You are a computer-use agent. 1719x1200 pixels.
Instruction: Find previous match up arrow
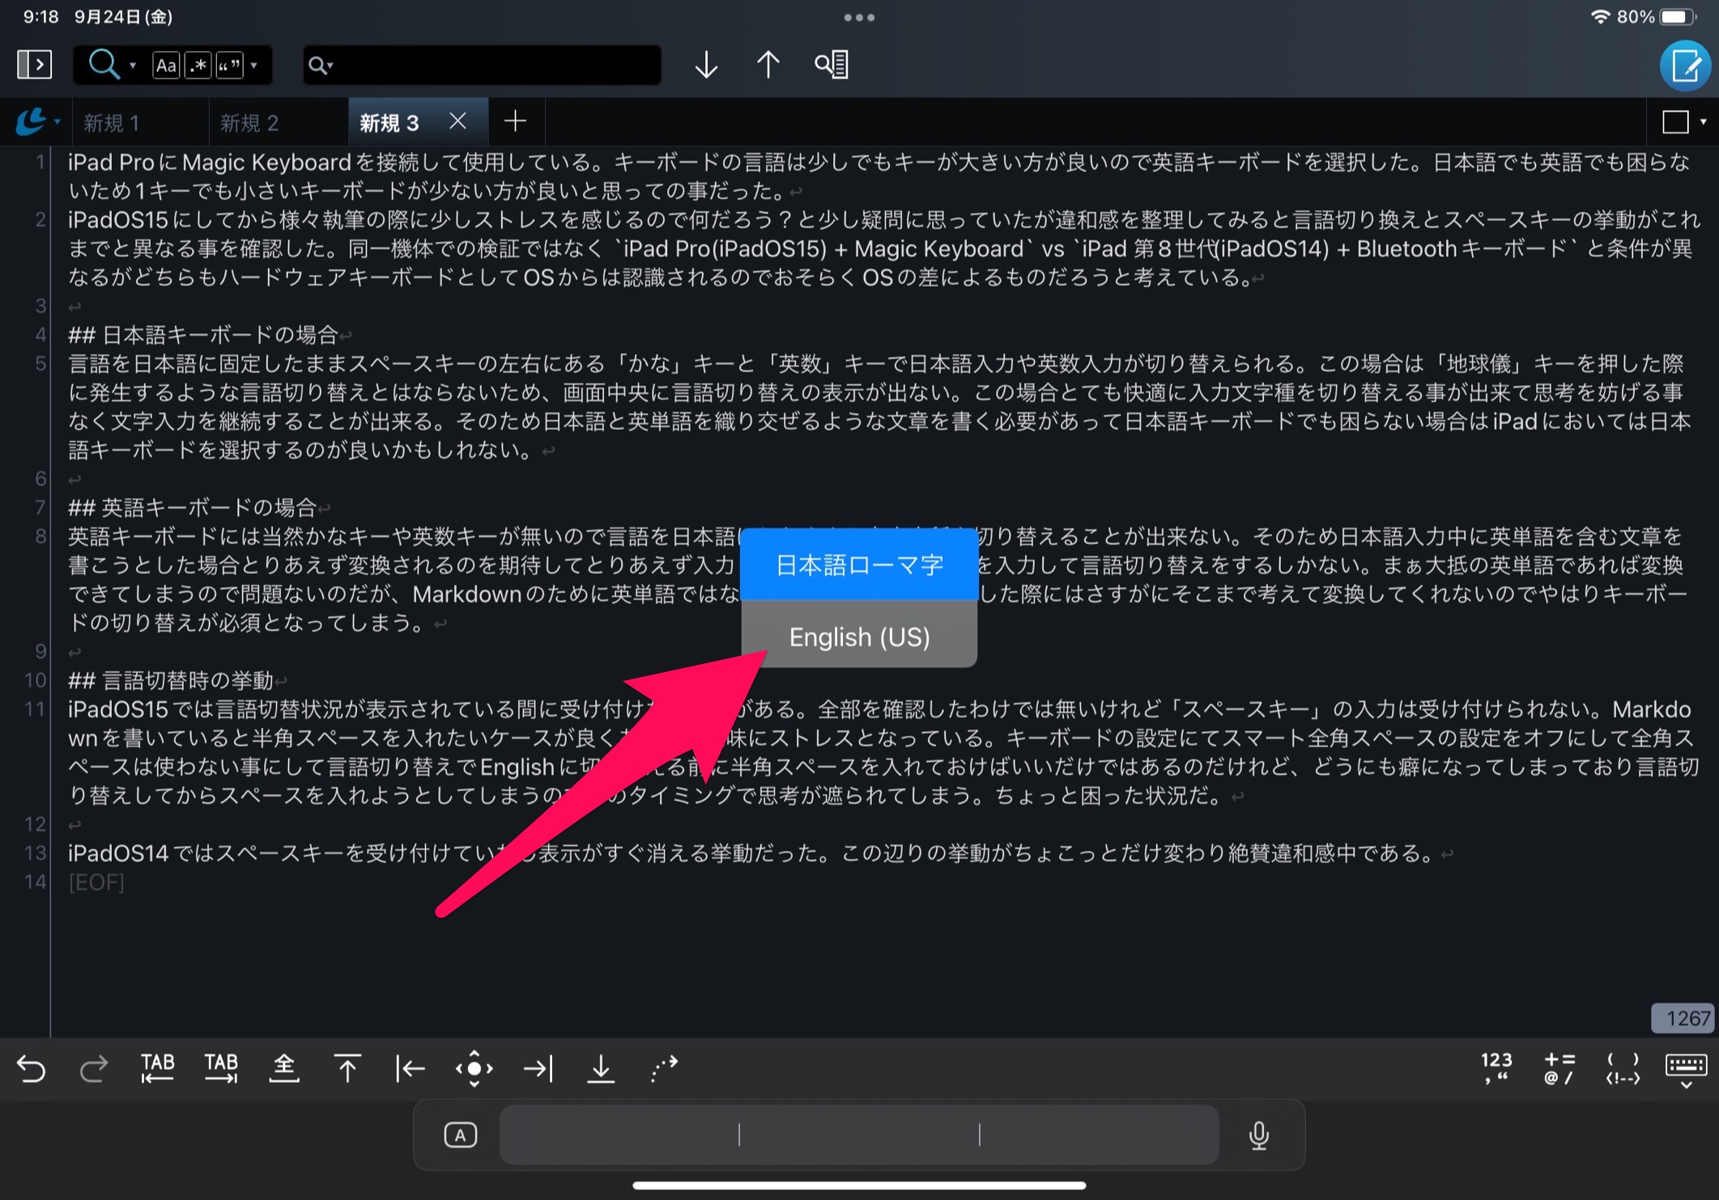click(768, 64)
